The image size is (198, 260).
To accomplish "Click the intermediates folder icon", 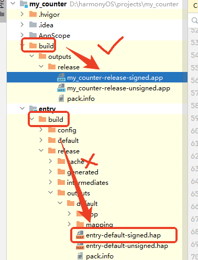I will tap(61, 182).
